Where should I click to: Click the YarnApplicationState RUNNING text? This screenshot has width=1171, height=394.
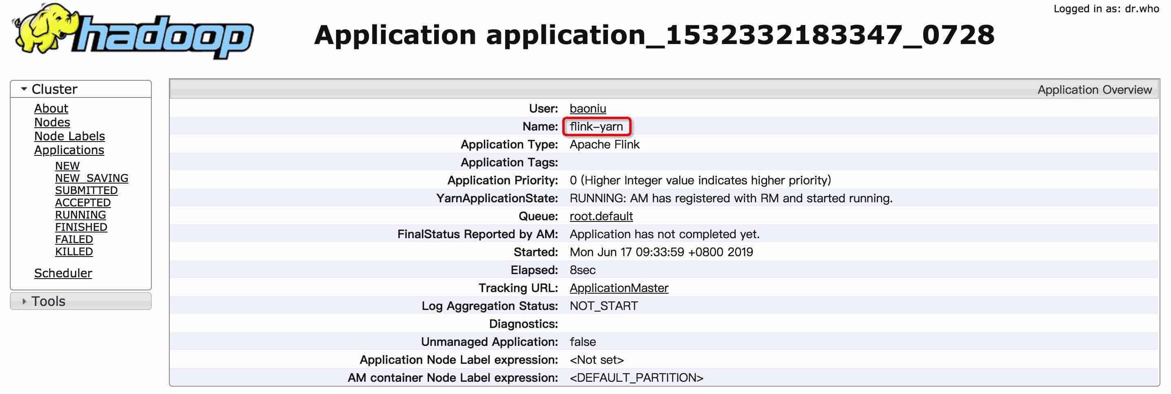(731, 199)
